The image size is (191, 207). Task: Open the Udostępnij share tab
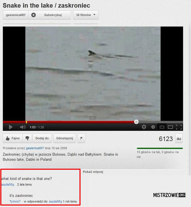(65, 138)
